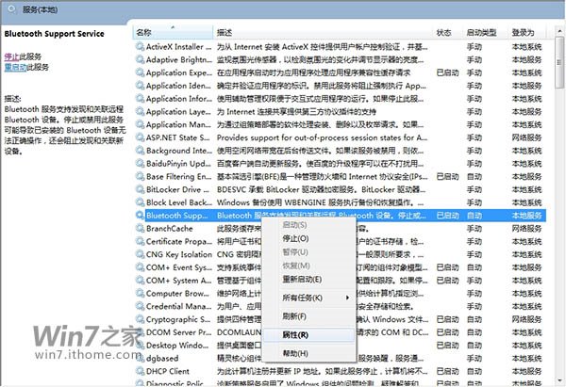
Task: Click the 停止 link to stop the service
Action: (11, 56)
